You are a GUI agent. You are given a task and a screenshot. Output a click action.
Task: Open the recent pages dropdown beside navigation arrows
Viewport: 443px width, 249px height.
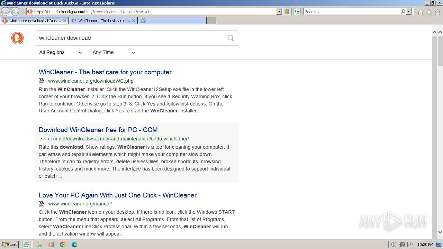tap(22, 12)
